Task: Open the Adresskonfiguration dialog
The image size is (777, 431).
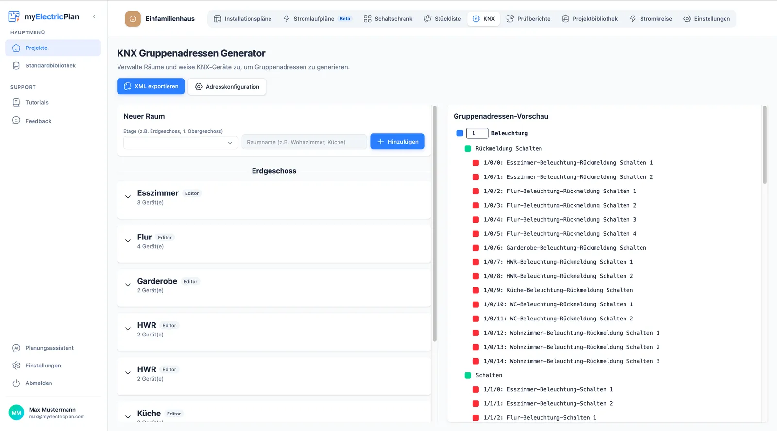Action: coord(227,87)
